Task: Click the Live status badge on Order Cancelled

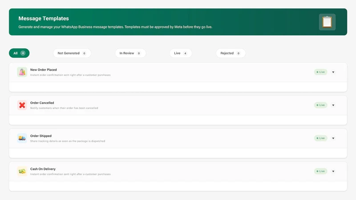Action: tap(320, 105)
